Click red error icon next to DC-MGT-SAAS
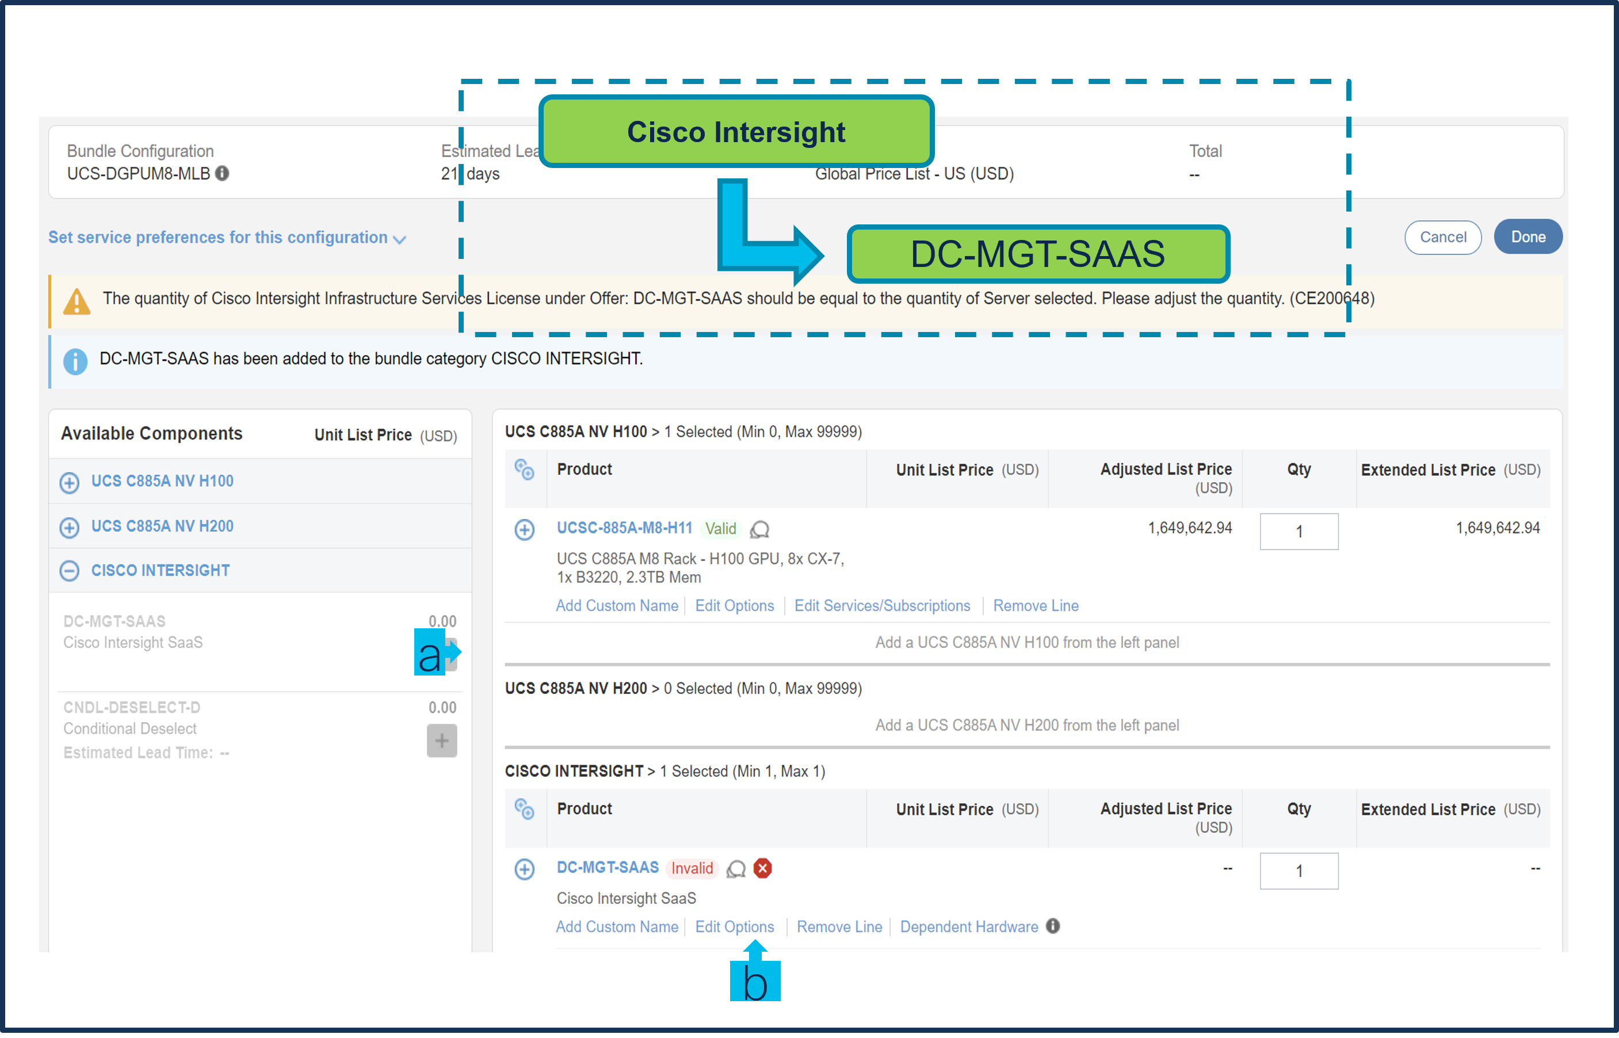 pyautogui.click(x=762, y=868)
